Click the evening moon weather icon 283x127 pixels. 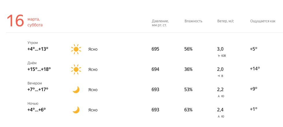coord(76,89)
